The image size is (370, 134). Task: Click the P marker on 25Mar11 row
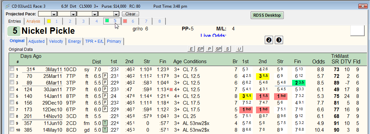(x=105, y=76)
